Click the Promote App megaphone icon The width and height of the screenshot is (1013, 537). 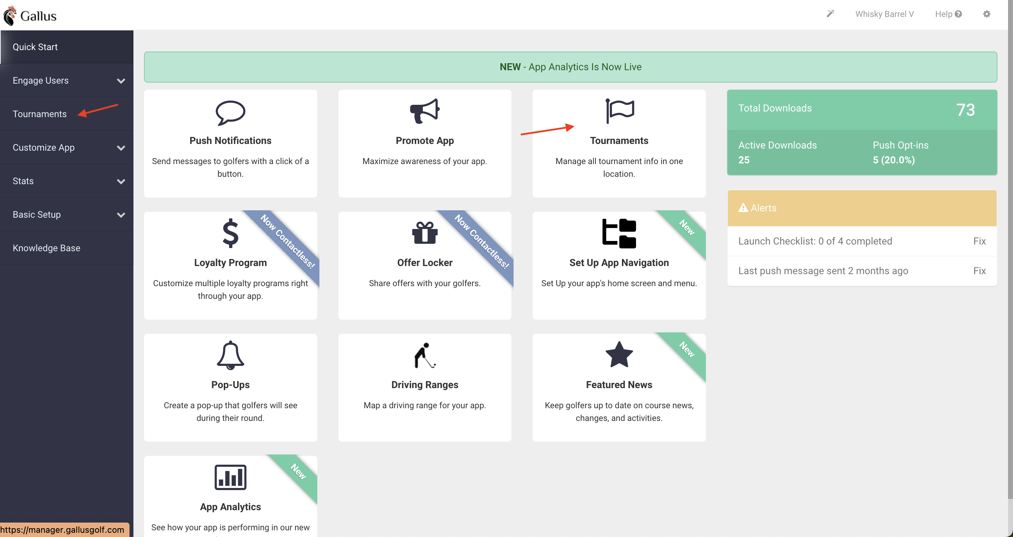coord(425,111)
